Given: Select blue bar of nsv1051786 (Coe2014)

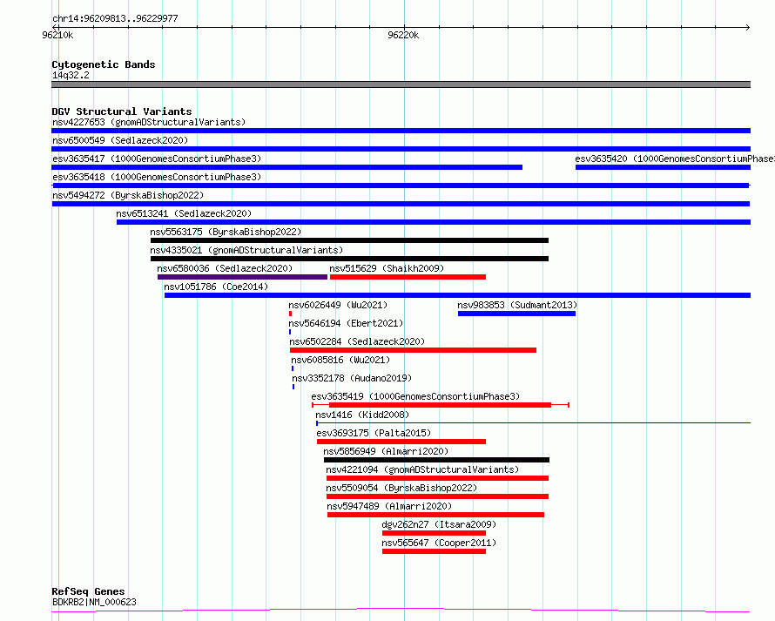Looking at the screenshot, I should click(457, 295).
